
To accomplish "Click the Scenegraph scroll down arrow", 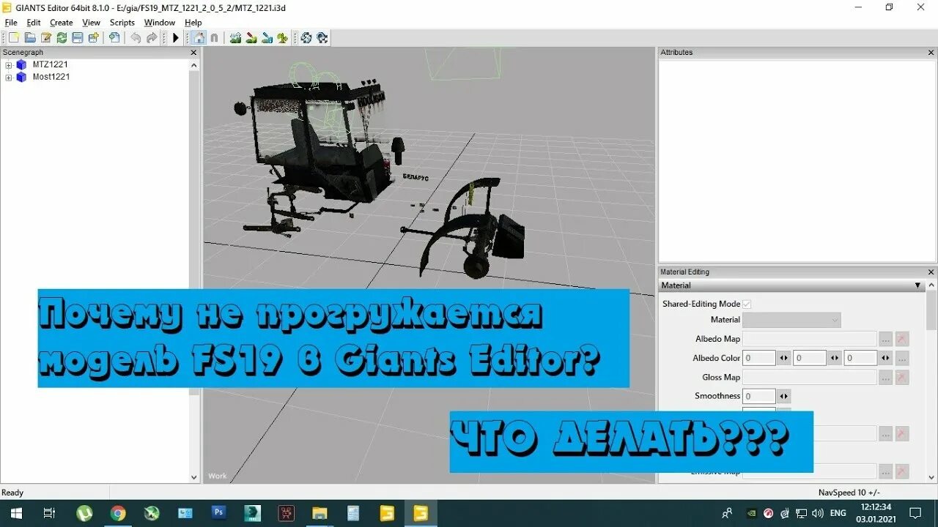I will pos(194,477).
